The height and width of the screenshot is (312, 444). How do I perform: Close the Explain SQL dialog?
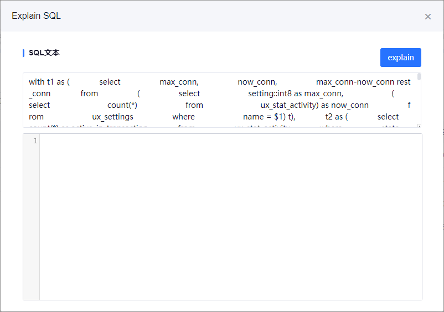point(427,17)
